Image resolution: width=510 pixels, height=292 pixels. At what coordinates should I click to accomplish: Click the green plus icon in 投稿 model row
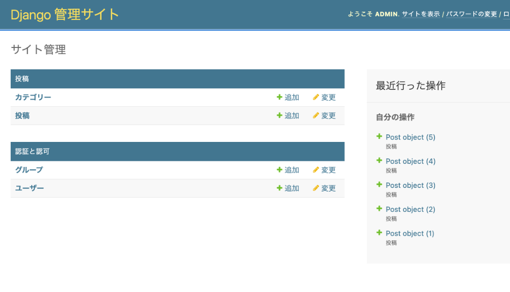pyautogui.click(x=279, y=115)
